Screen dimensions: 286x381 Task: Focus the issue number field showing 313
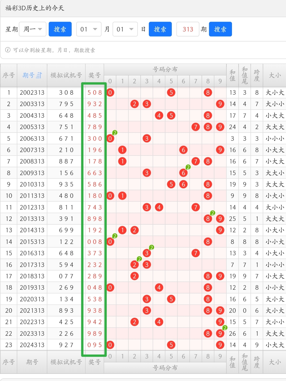click(x=188, y=29)
